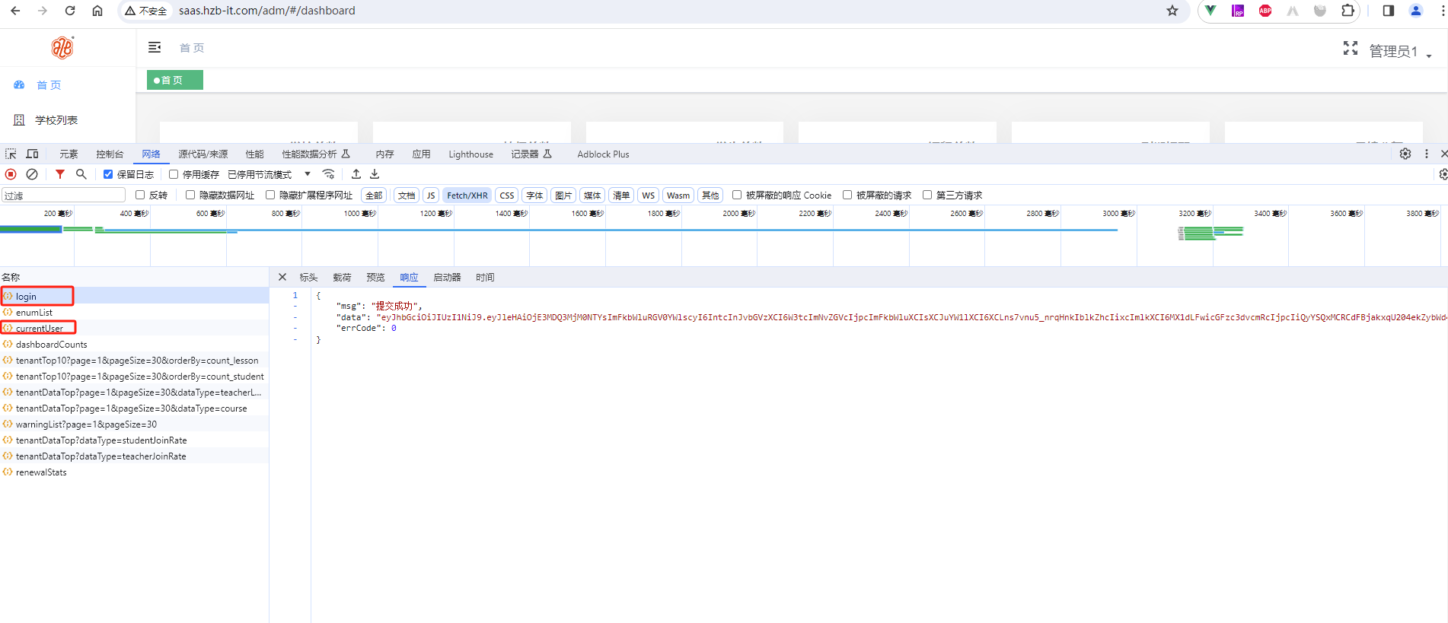Switch to the 控制台 DevTools tab
Screen dimensions: 1448x623
click(x=110, y=154)
